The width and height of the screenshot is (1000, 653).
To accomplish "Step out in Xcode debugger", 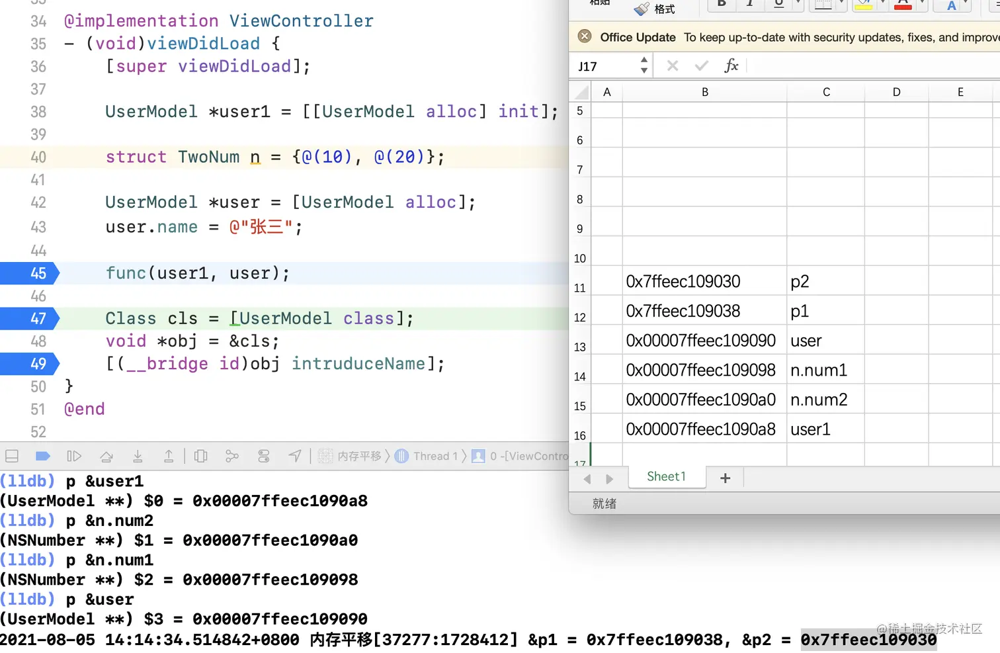I will 169,456.
